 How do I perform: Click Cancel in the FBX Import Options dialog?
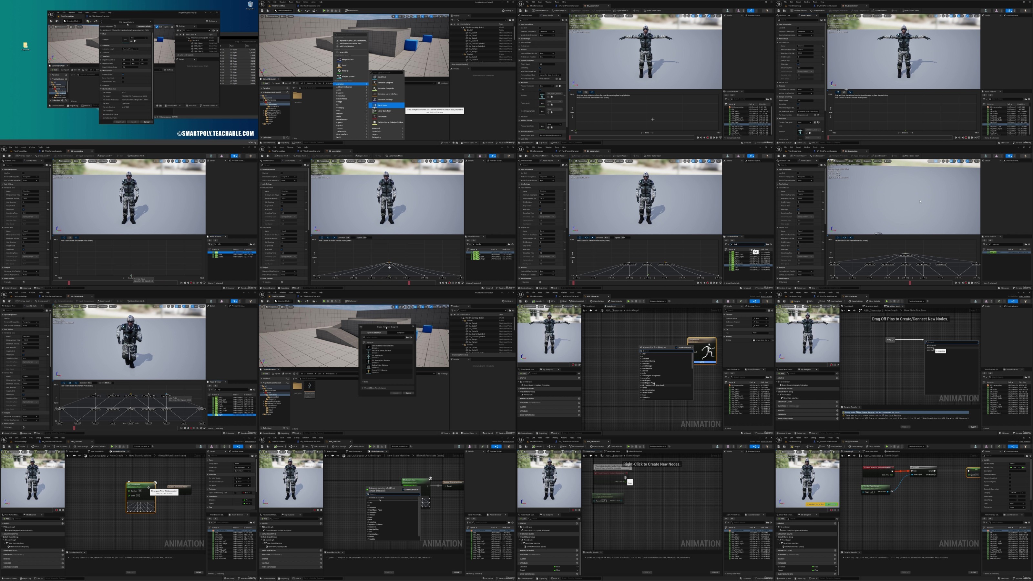tap(147, 122)
